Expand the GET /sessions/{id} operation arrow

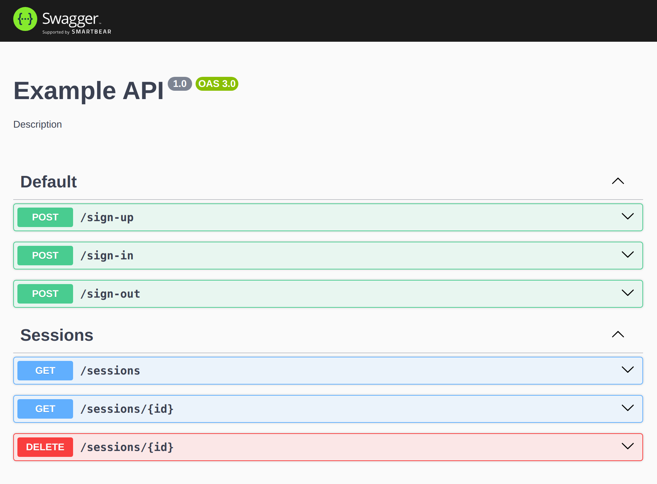pyautogui.click(x=628, y=408)
